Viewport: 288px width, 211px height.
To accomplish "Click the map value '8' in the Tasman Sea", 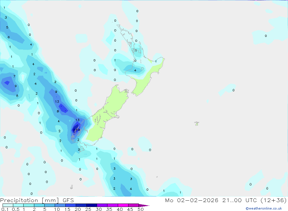I will pyautogui.click(x=58, y=111).
